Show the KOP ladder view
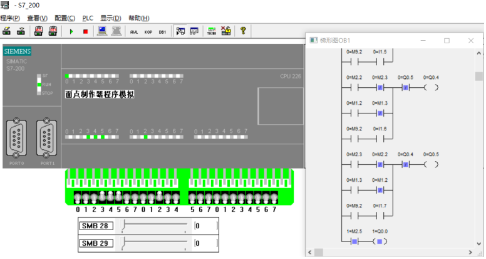Viewport: 486px width, 259px height. (148, 32)
